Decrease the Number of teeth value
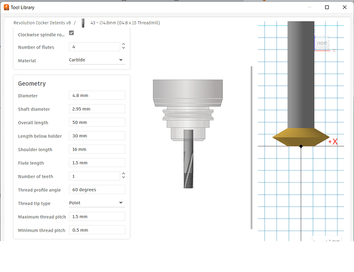The image size is (354, 272). click(123, 177)
